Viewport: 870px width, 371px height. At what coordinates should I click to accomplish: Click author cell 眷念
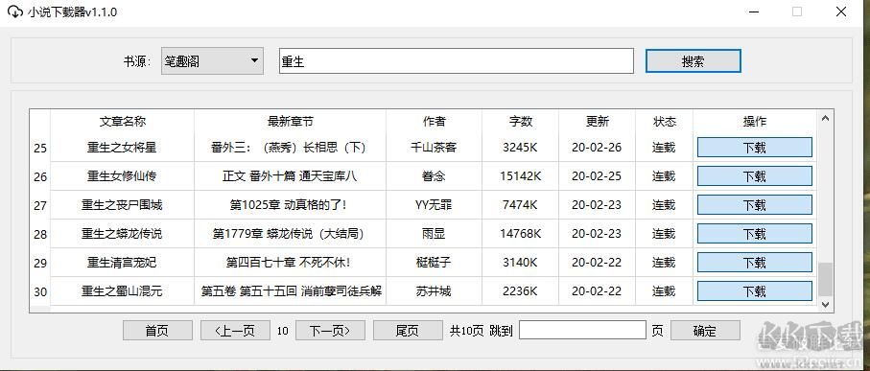pyautogui.click(x=434, y=176)
